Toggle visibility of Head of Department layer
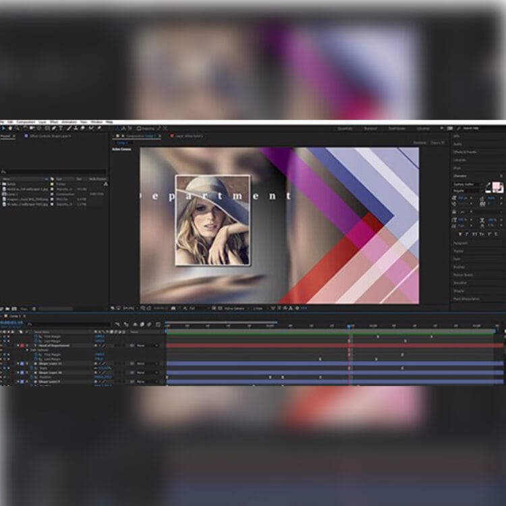 (x=3, y=345)
